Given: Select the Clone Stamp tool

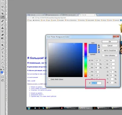Looking at the screenshot, I should (x=3, y=28).
